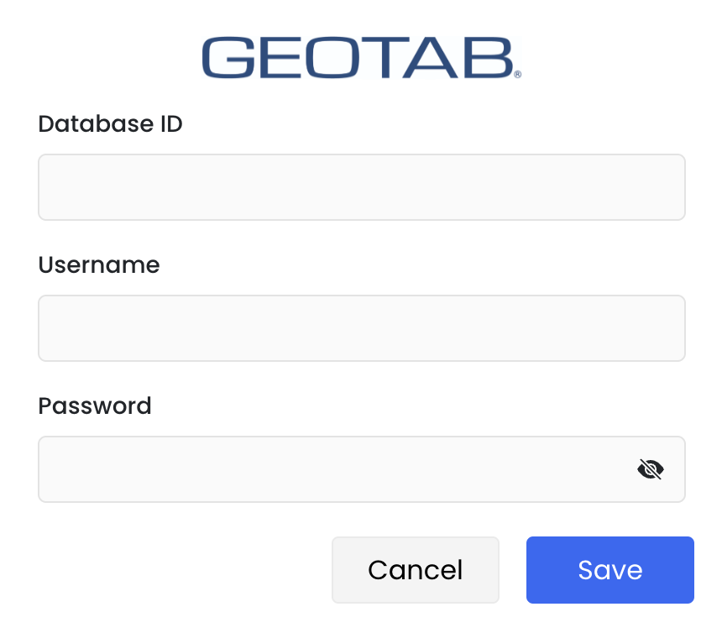Select the empty box under Database ID
This screenshot has height=633, width=722.
(361, 187)
